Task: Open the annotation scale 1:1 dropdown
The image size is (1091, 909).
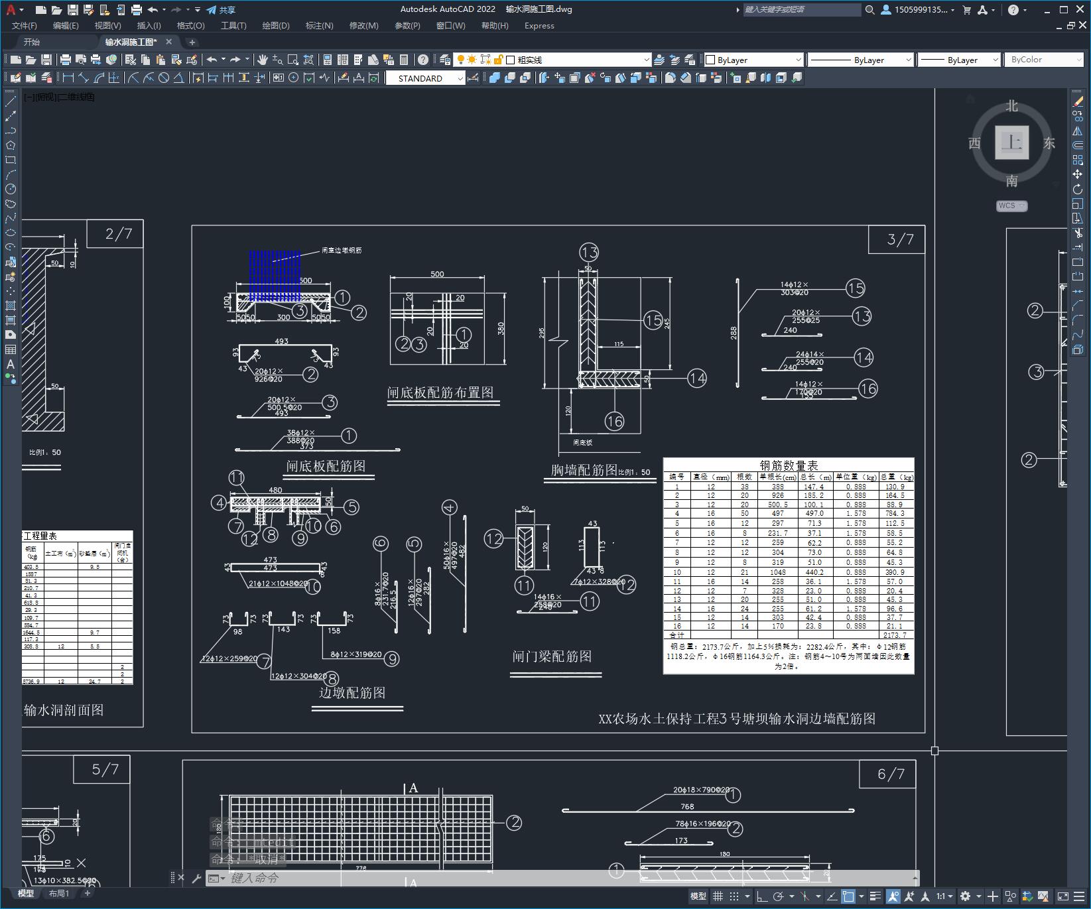Action: (x=945, y=896)
